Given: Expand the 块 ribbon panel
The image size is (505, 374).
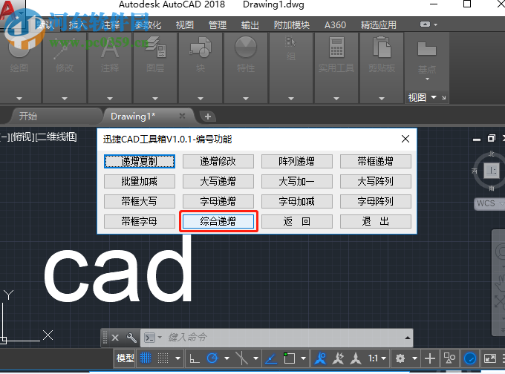Looking at the screenshot, I should 201,99.
